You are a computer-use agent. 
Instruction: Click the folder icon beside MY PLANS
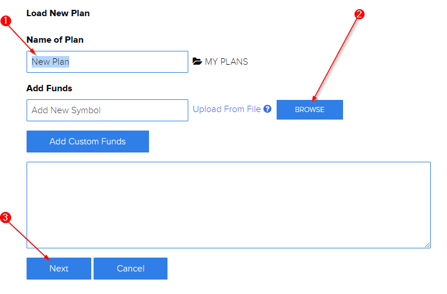coord(198,62)
